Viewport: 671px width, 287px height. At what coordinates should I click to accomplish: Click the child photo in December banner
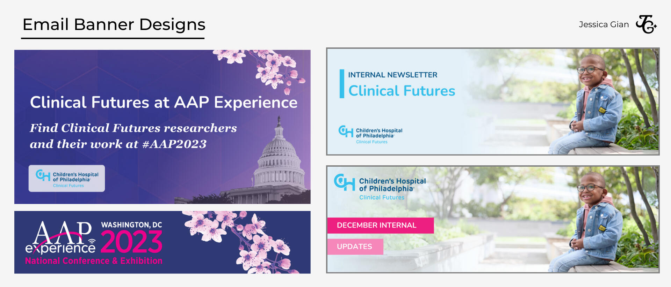pyautogui.click(x=594, y=223)
